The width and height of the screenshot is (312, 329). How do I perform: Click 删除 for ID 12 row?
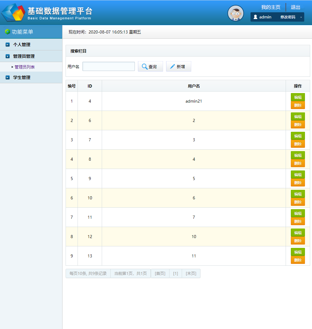pos(298,241)
